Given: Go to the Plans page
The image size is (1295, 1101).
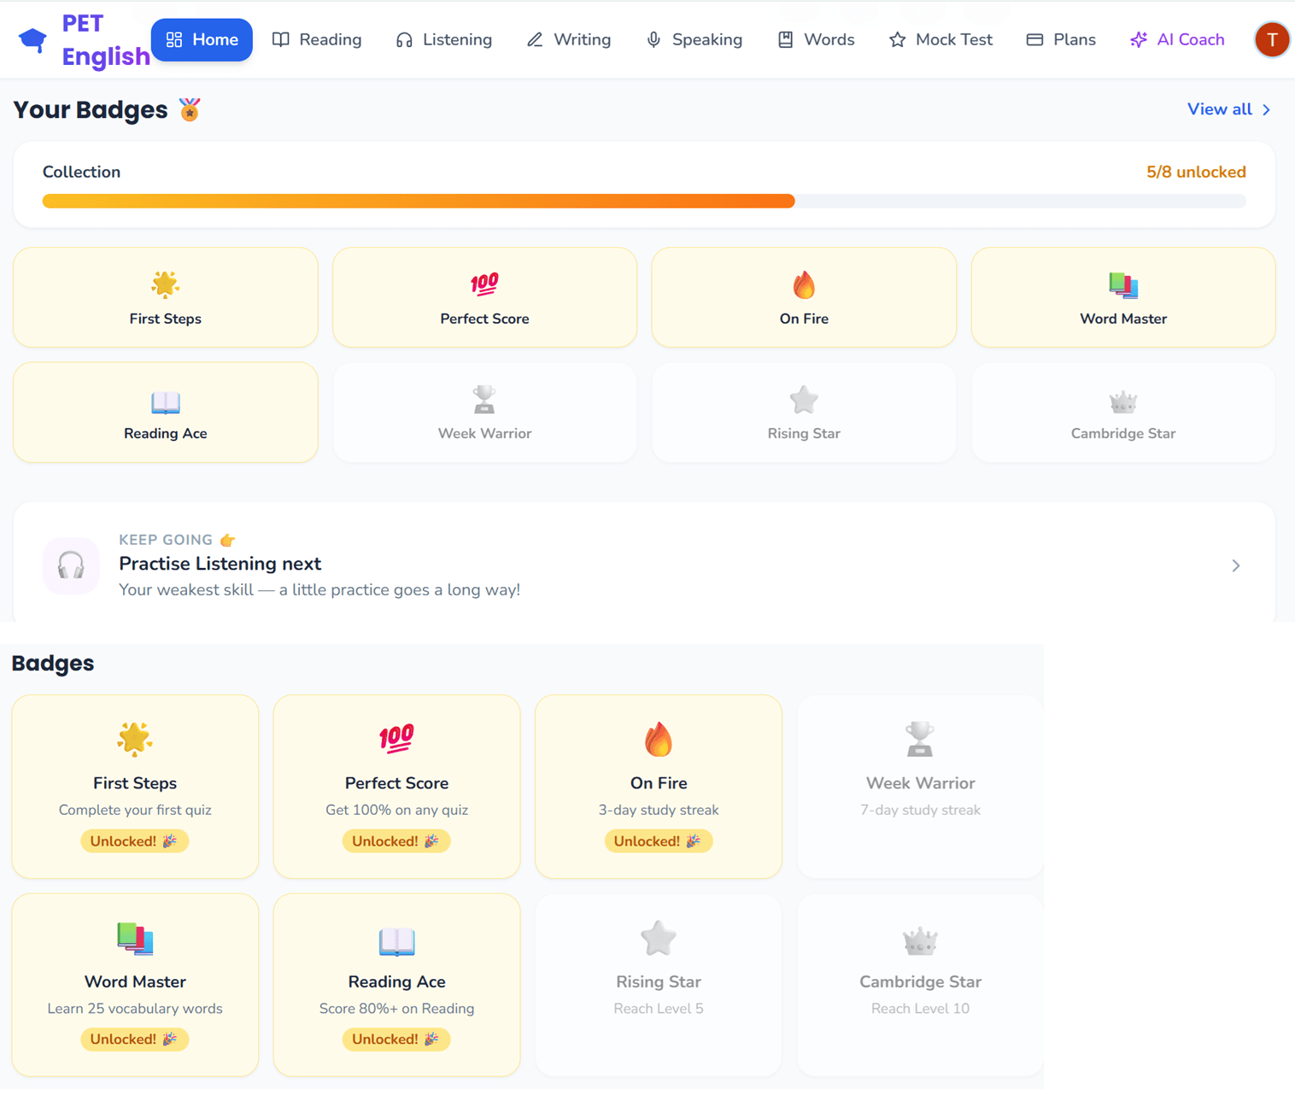Looking at the screenshot, I should click(1061, 40).
